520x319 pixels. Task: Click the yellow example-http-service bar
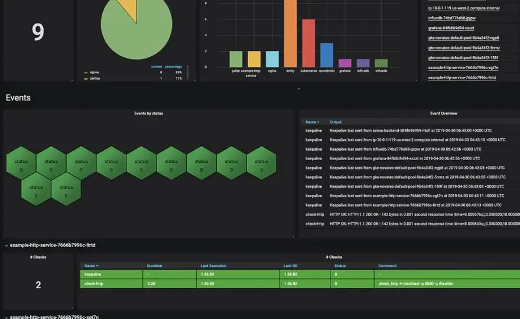(254, 59)
